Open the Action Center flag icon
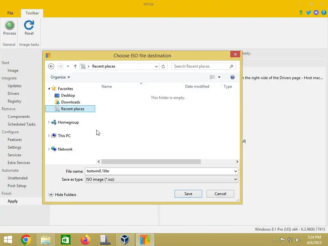This screenshot has height=246, width=328. (x=282, y=240)
